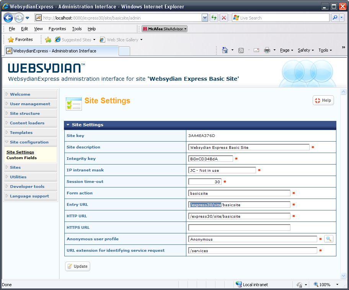The width and height of the screenshot is (349, 290).
Task: Open recent pages dropdown next to Forward
Action: (28, 18)
